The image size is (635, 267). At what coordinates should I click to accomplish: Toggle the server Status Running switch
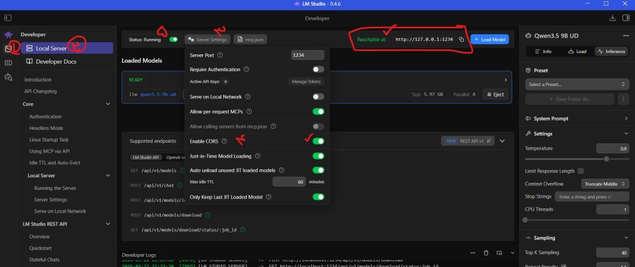pos(174,39)
